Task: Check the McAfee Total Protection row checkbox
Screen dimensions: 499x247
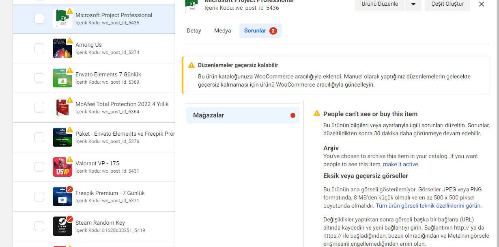Action: [x=39, y=108]
